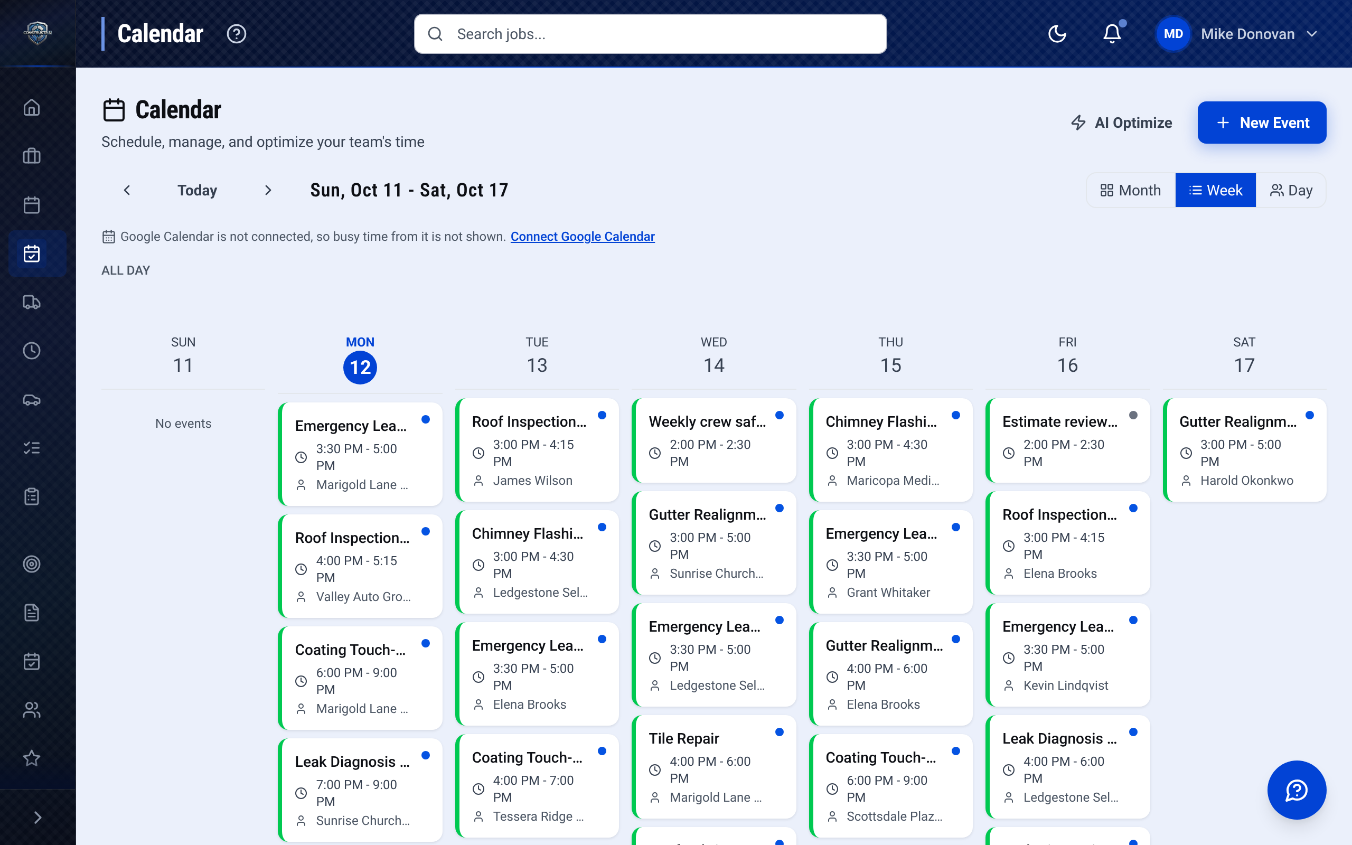
Task: Expand the Mike Donovan account menu chevron
Action: [1312, 34]
